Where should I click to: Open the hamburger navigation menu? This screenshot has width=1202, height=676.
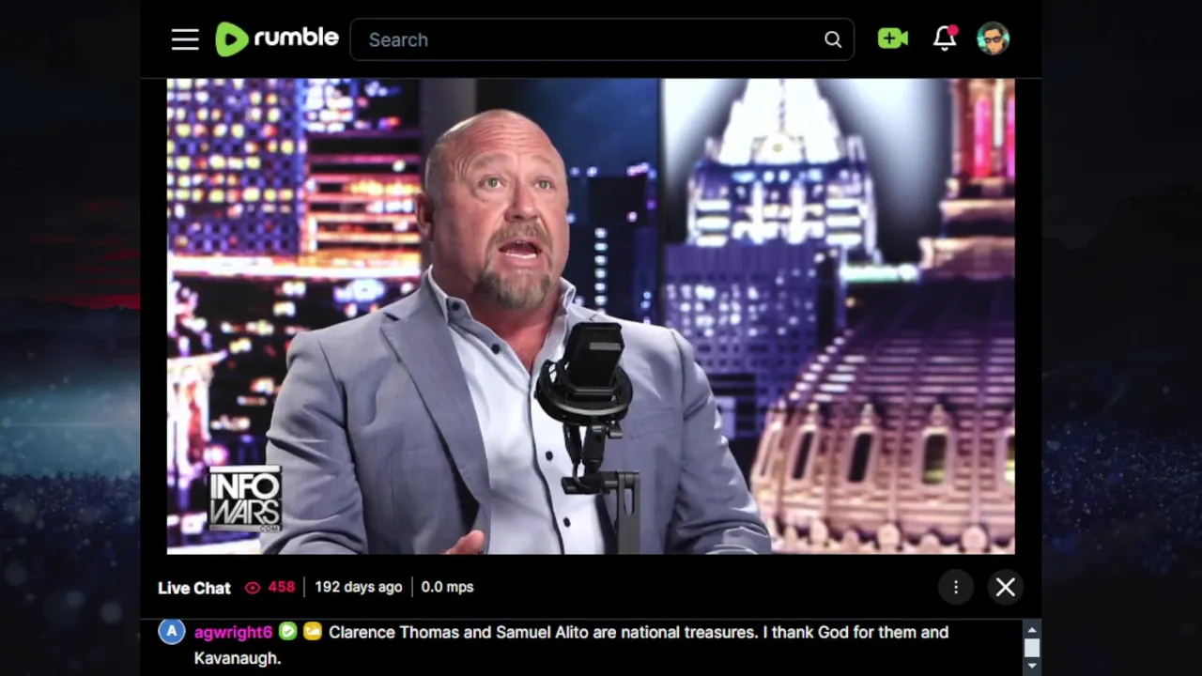point(185,39)
